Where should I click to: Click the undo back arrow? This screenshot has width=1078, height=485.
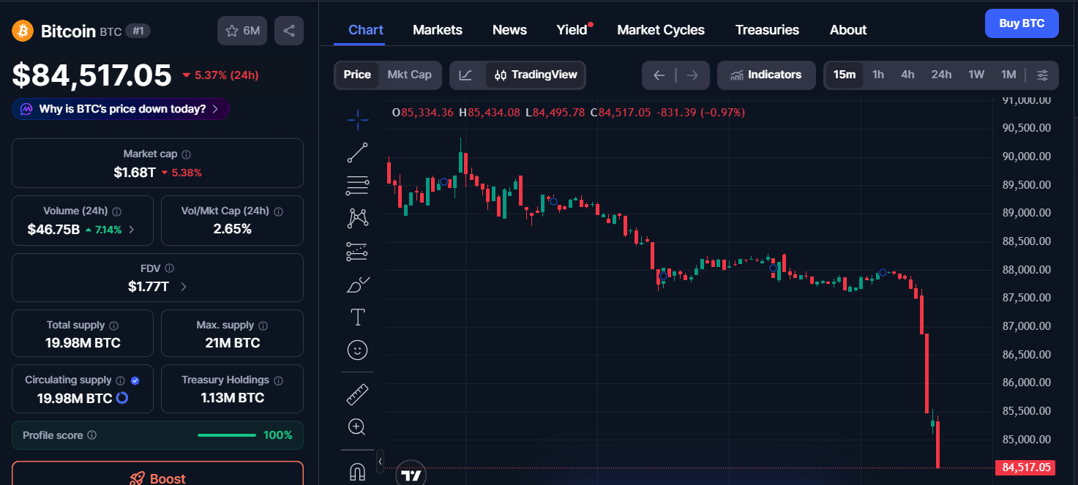pyautogui.click(x=659, y=75)
